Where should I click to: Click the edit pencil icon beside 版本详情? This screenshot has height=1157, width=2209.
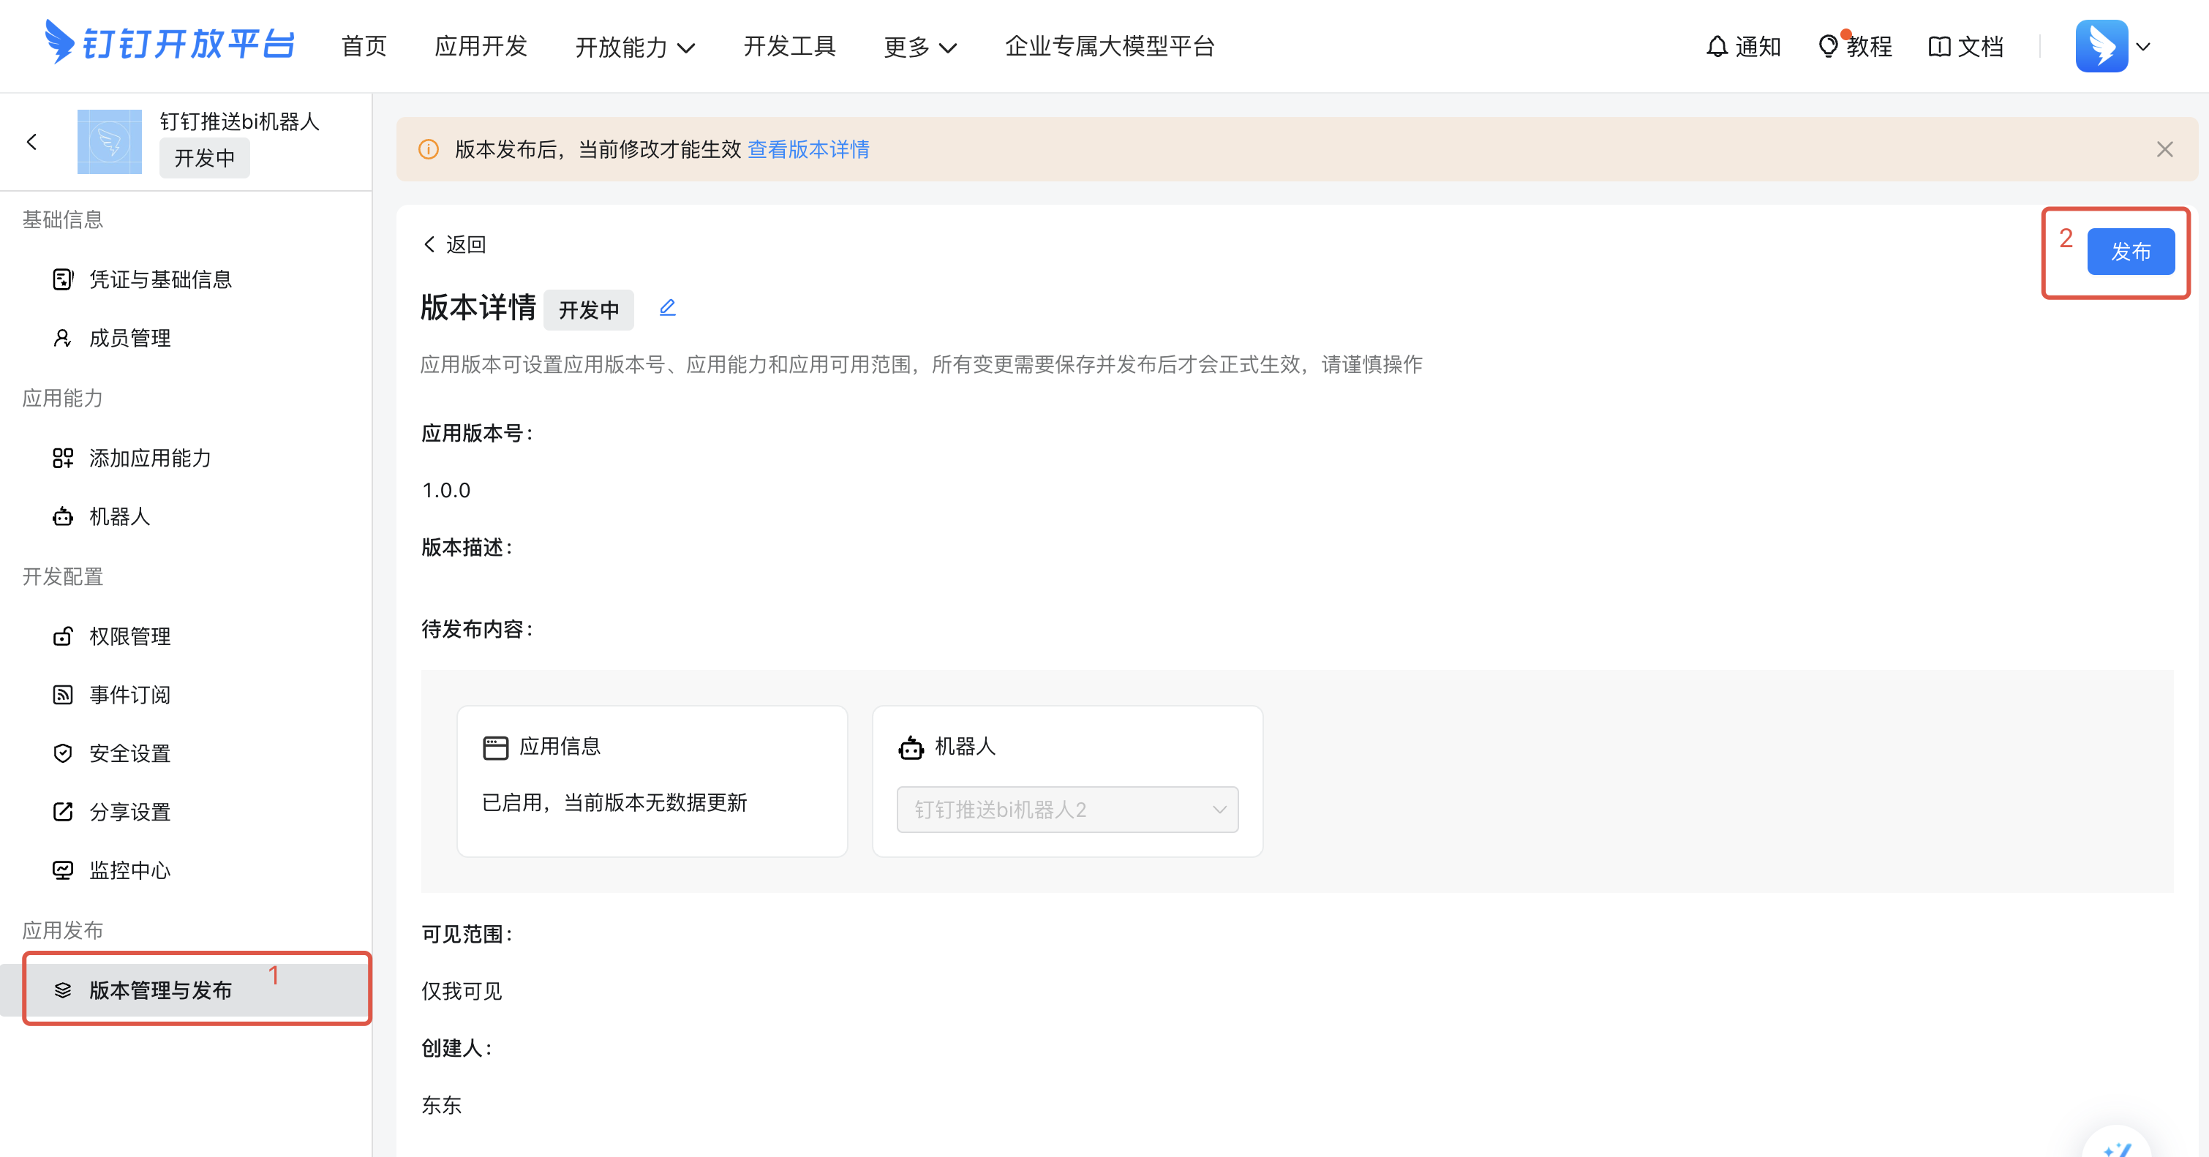point(667,308)
